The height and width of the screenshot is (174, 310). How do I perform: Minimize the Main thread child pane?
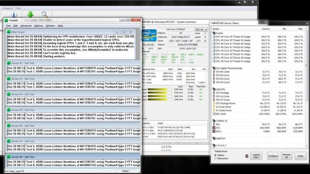(x=117, y=32)
